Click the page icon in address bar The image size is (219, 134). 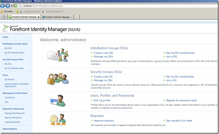(16, 6)
